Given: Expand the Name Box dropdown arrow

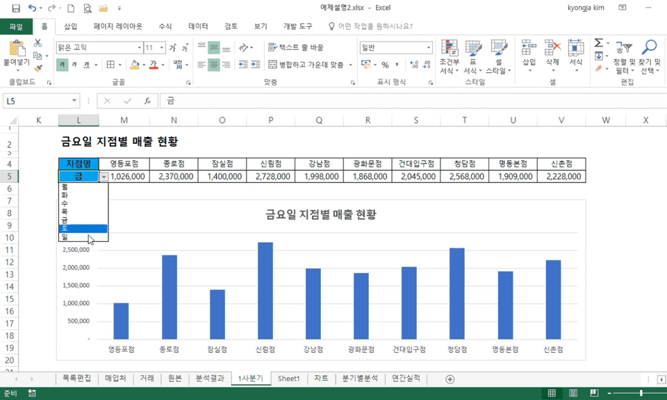Looking at the screenshot, I should point(74,101).
